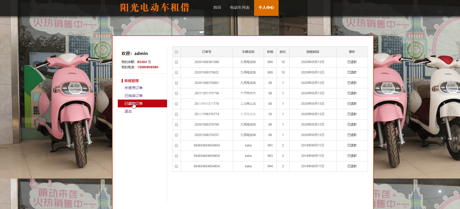460x209 pixels.
Task: Open 未使用订单 in the sidebar
Action: [133, 88]
